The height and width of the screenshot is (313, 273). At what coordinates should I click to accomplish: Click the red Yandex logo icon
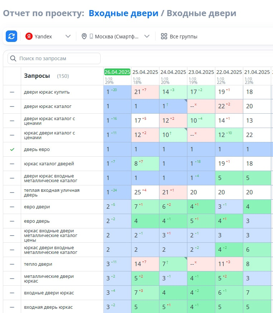[x=29, y=36]
